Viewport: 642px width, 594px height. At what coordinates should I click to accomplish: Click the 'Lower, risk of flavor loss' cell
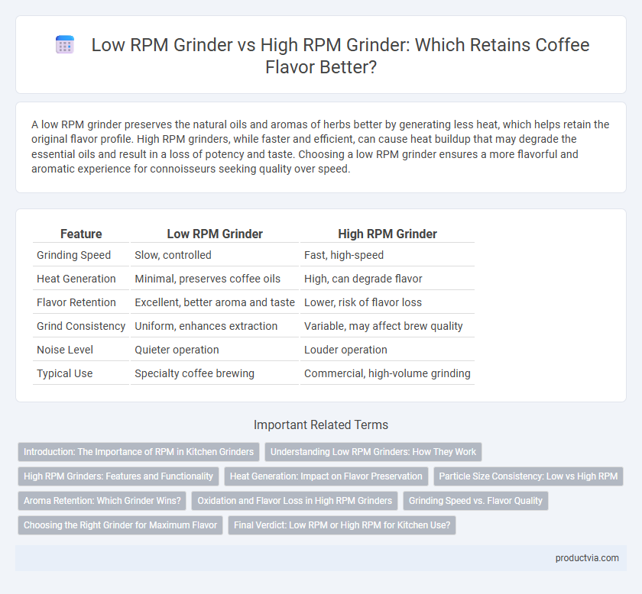point(363,302)
